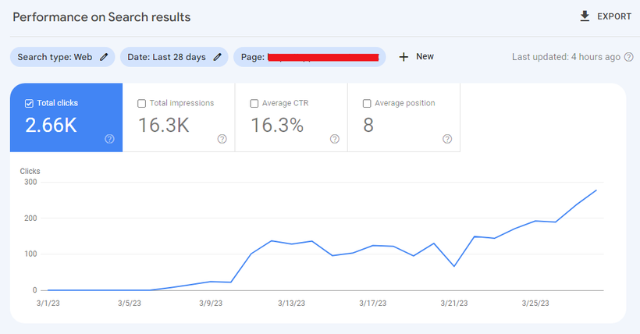Enable the Average position checkbox
This screenshot has width=640, height=334.
coord(367,103)
